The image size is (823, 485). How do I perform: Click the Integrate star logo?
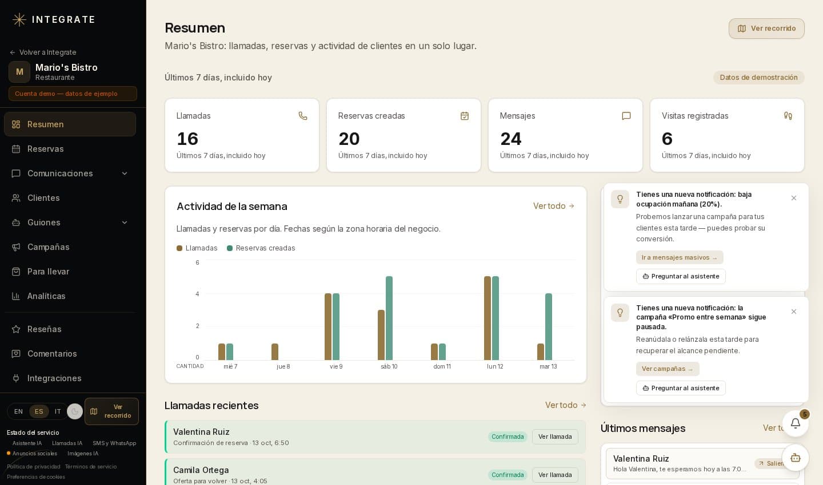pos(19,19)
